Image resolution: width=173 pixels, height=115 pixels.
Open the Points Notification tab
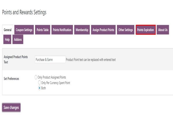62,30
